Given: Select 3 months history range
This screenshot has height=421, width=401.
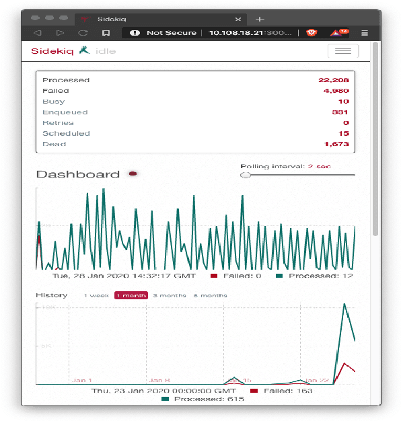Looking at the screenshot, I should point(170,295).
